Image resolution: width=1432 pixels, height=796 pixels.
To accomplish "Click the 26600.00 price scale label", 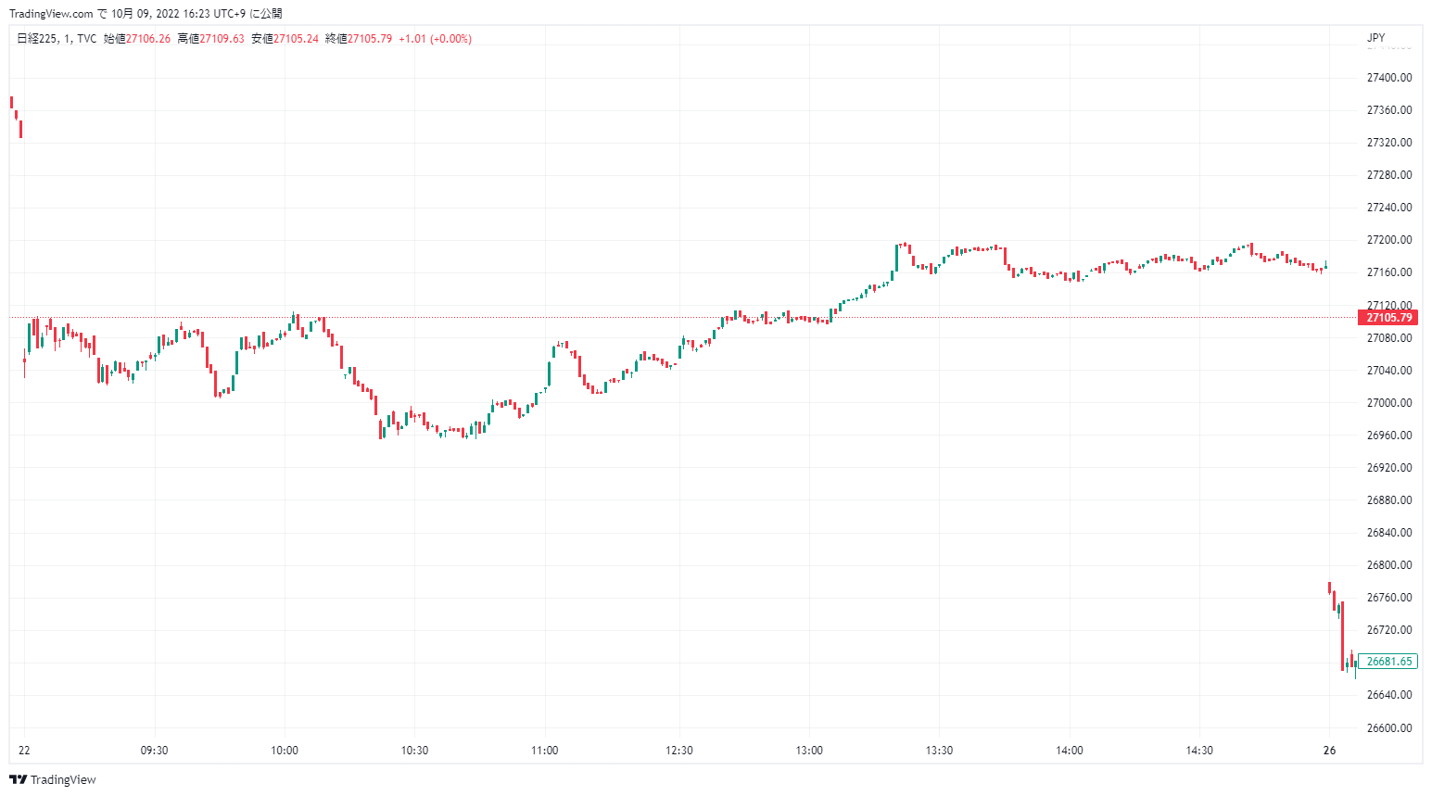I will 1389,728.
